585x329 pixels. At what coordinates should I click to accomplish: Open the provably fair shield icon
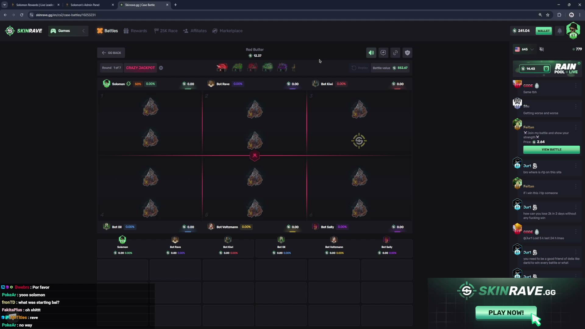tap(407, 53)
